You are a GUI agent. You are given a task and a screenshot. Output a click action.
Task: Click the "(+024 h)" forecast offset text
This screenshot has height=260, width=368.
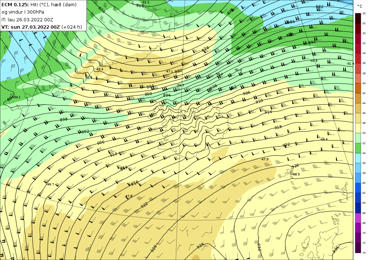click(x=72, y=27)
